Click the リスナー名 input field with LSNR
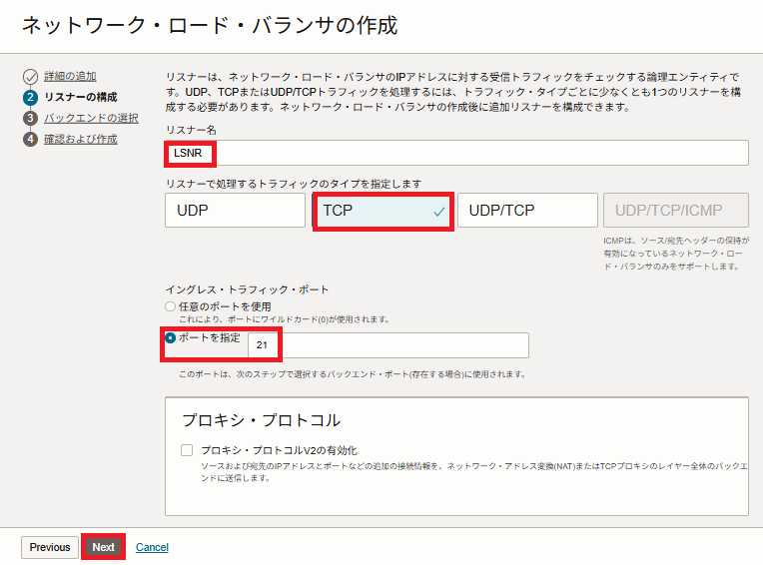This screenshot has height=565, width=763. tap(456, 153)
